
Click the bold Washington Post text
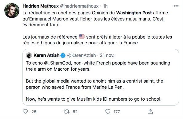point(134,13)
